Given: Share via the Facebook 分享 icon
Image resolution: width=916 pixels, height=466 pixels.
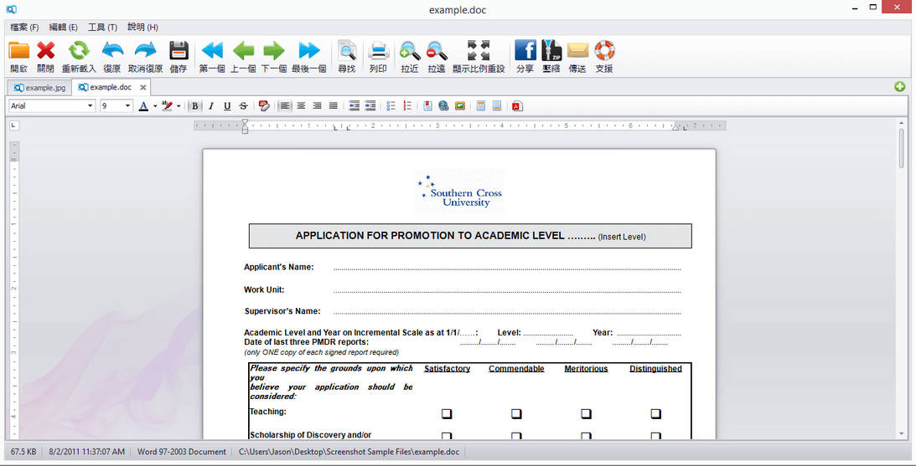Looking at the screenshot, I should tap(525, 51).
